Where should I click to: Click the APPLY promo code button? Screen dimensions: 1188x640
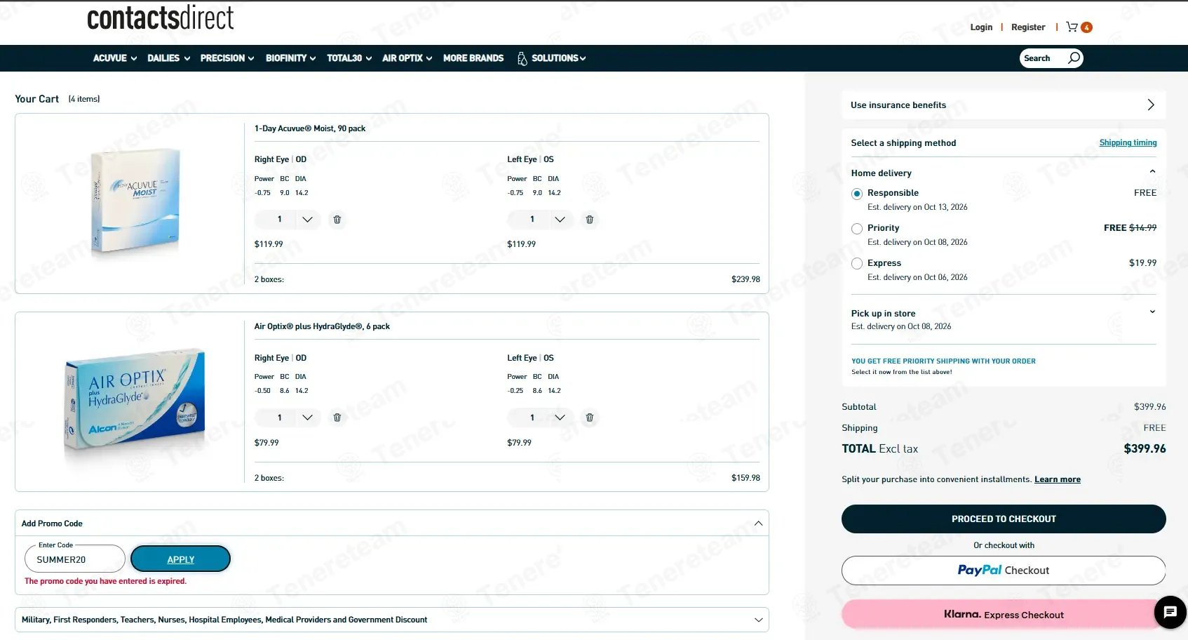[x=180, y=559]
